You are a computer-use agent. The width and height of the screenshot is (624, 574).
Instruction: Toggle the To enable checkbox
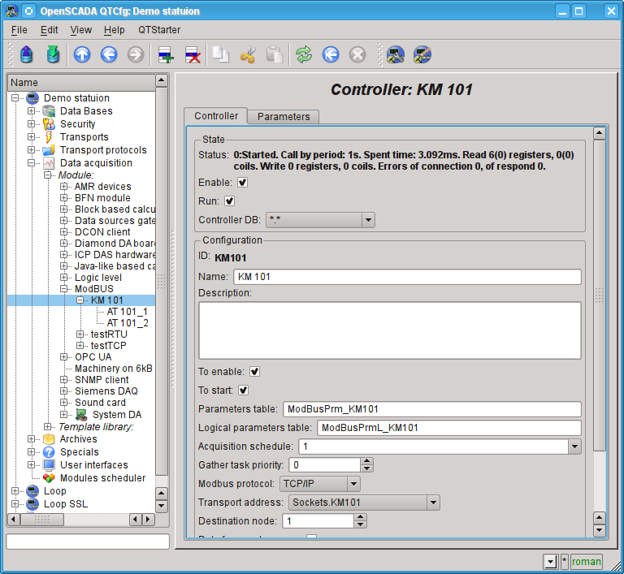coord(254,372)
